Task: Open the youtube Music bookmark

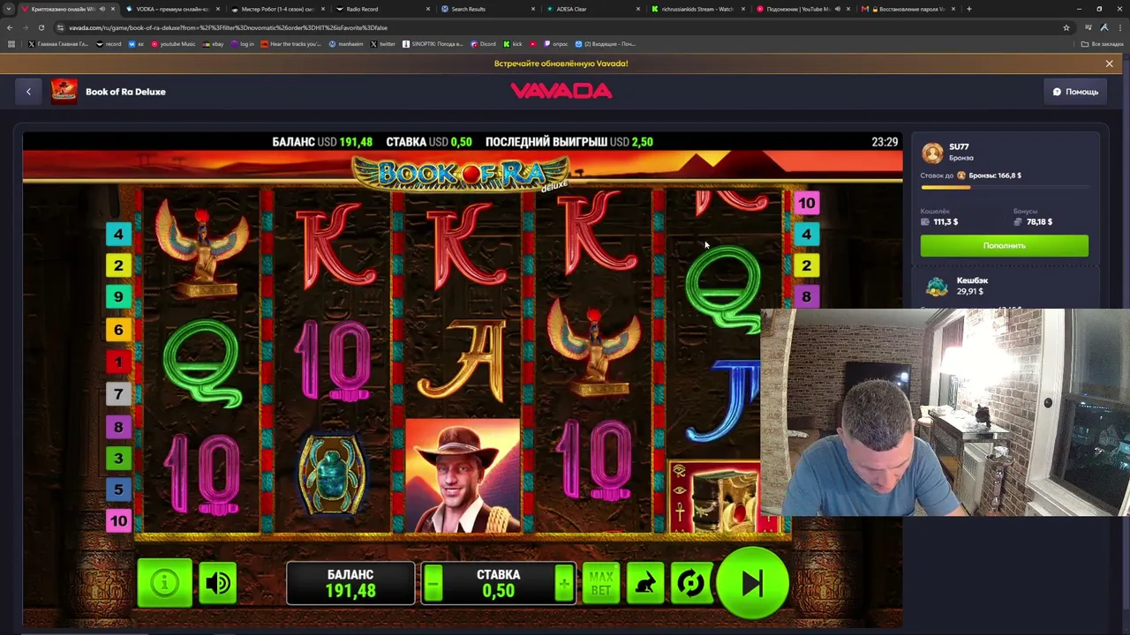Action: coord(173,44)
